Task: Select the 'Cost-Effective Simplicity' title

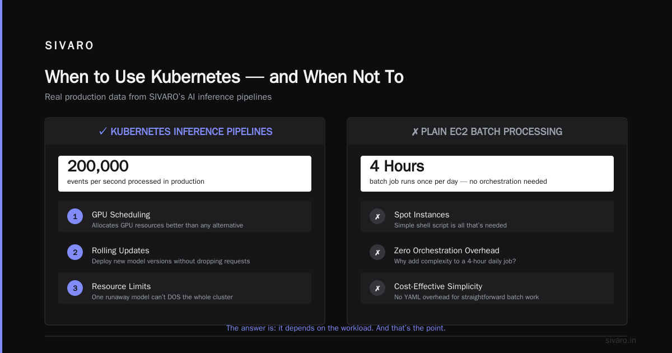Action: [x=438, y=286]
